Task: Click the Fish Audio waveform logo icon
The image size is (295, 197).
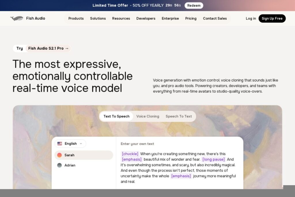Action: pos(16,18)
